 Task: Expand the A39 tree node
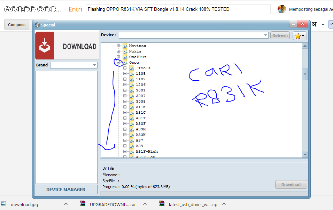tap(125, 146)
